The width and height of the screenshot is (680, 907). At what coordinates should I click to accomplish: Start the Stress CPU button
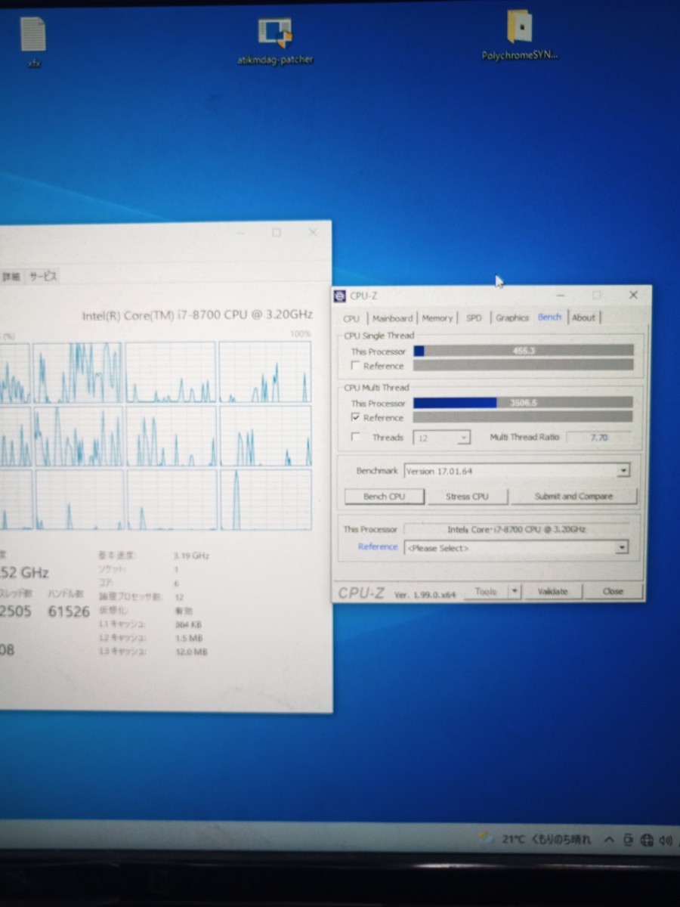(x=467, y=497)
